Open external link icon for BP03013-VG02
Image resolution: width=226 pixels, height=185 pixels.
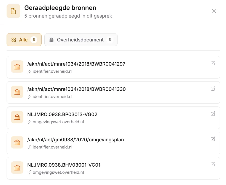pyautogui.click(x=213, y=114)
